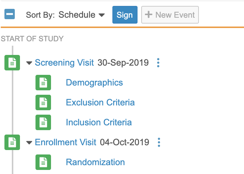244x174 pixels.
Task: Click the Randomization form status icon
Action: click(43, 162)
